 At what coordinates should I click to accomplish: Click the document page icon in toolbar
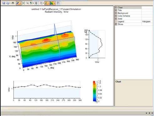[x=36, y=3]
